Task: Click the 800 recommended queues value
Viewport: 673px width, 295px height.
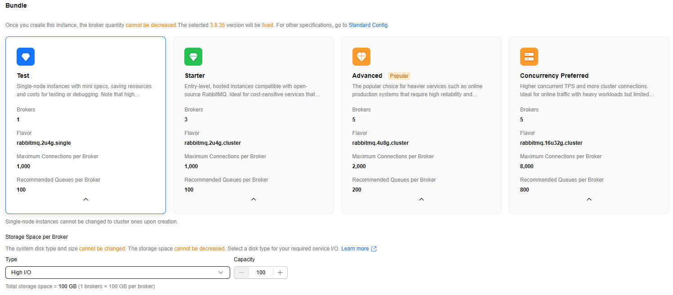Action: click(x=525, y=190)
